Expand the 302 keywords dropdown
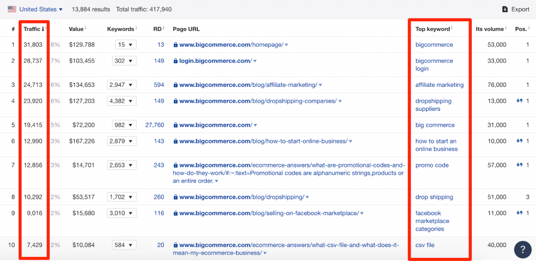The image size is (536, 261). (124, 61)
